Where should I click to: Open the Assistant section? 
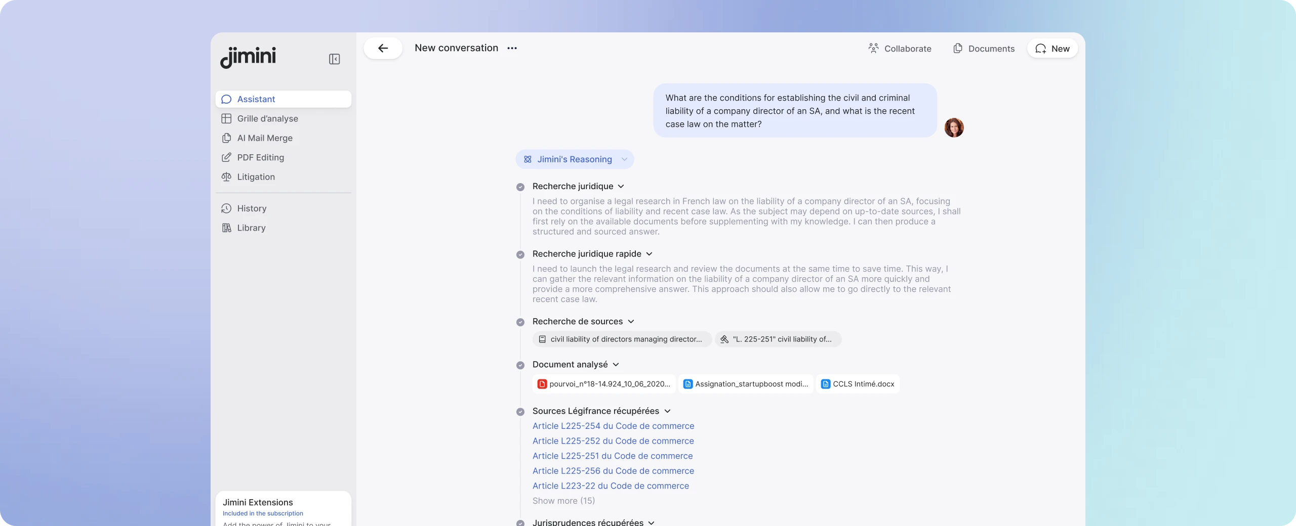(x=283, y=99)
